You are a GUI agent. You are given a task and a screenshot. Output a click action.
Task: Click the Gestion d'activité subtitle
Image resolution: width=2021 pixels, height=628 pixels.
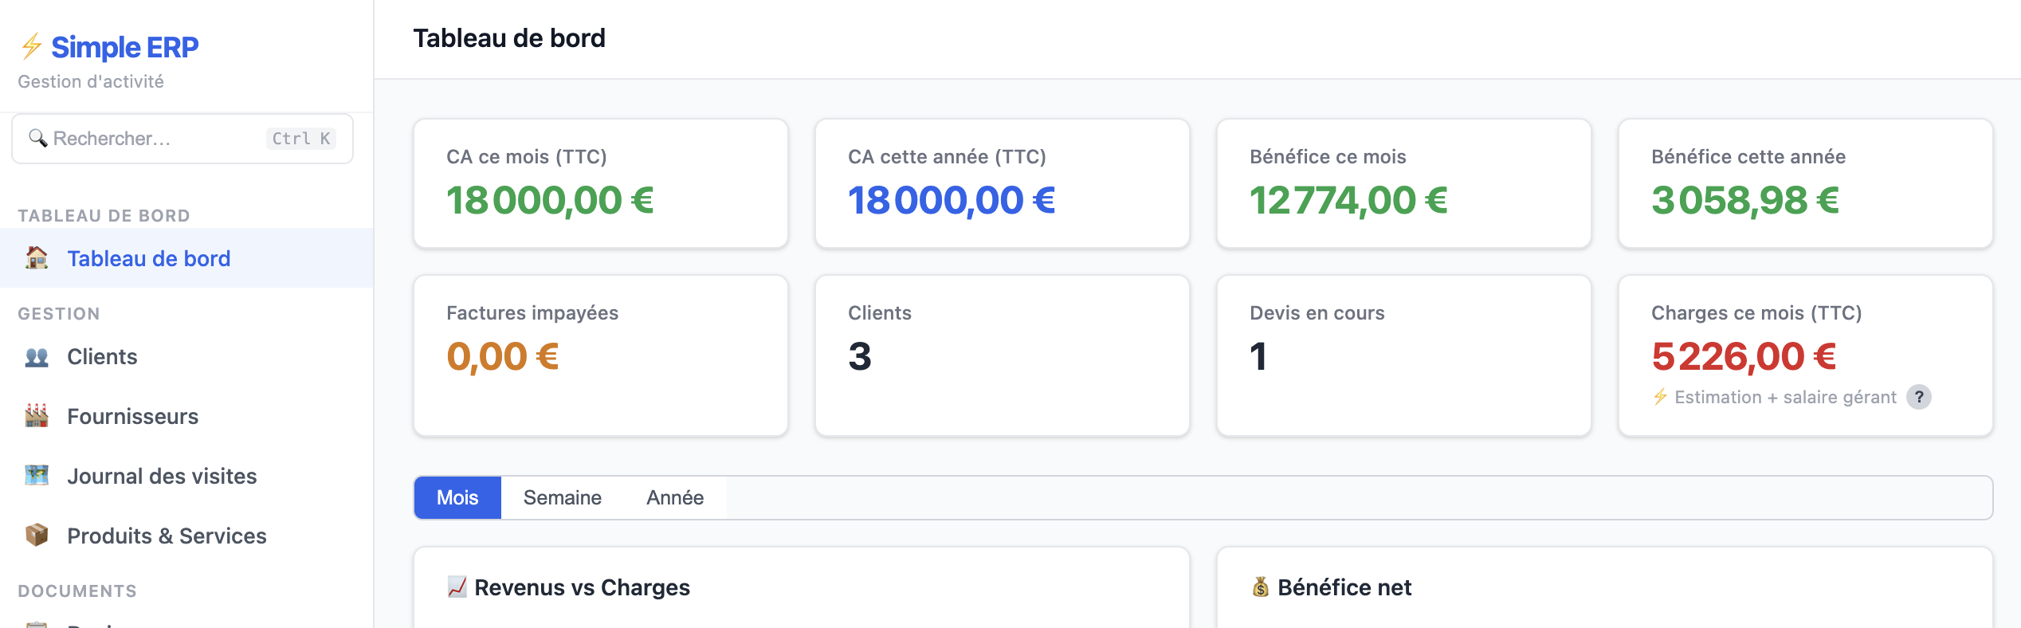click(x=91, y=81)
